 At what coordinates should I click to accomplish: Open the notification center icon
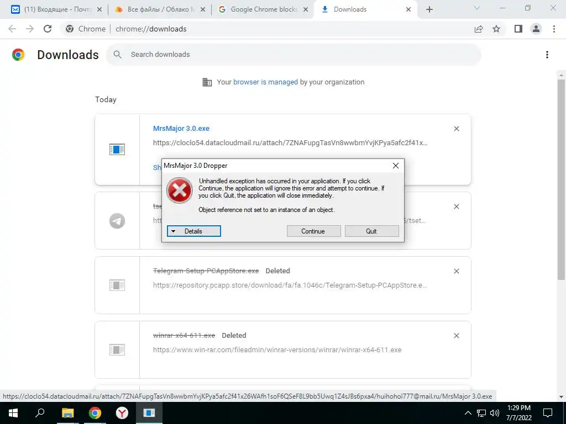click(548, 413)
